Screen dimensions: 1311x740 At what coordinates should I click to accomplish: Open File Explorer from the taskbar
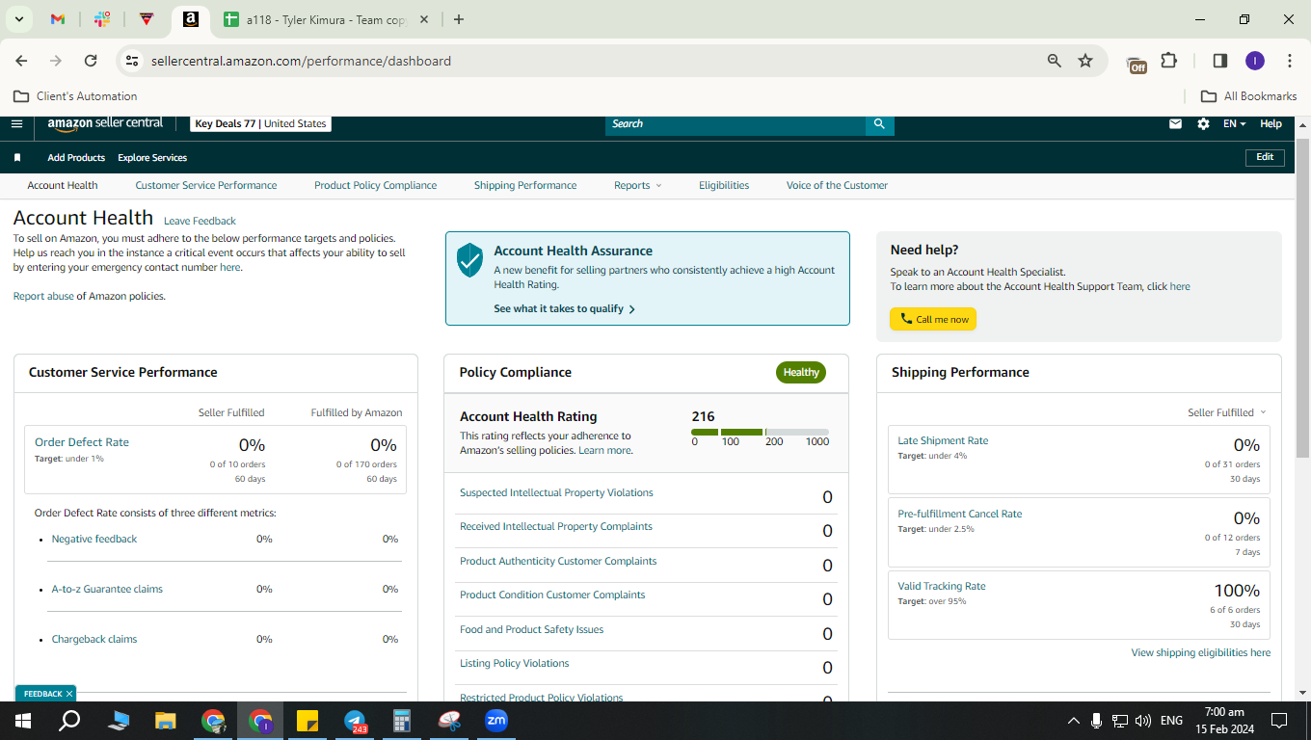(166, 721)
